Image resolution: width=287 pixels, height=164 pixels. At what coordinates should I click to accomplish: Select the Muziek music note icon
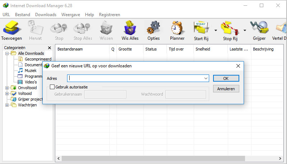tap(20, 70)
